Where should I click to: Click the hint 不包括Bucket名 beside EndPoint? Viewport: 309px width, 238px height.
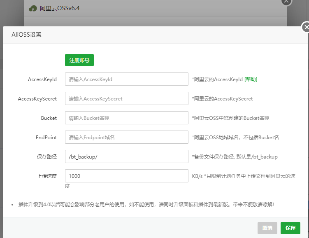261,138
